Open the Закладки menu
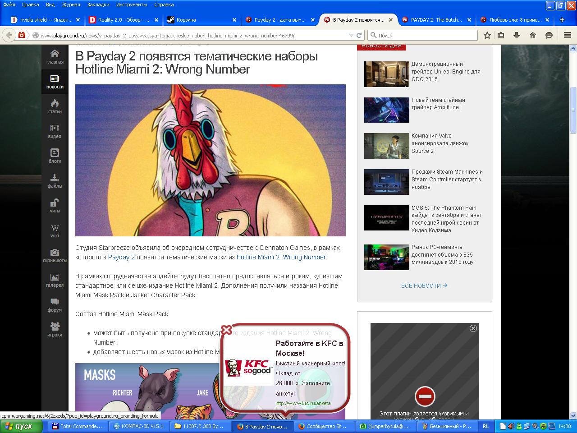 pos(98,5)
